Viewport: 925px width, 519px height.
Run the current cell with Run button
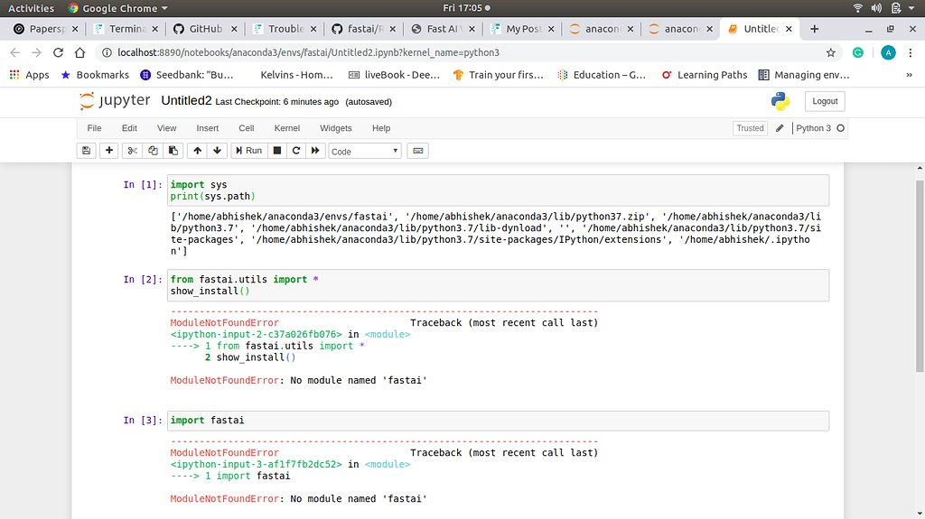(248, 151)
